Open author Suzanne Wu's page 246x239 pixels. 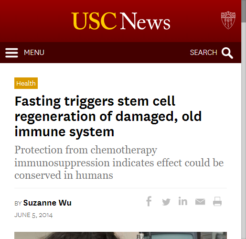[x=47, y=203]
